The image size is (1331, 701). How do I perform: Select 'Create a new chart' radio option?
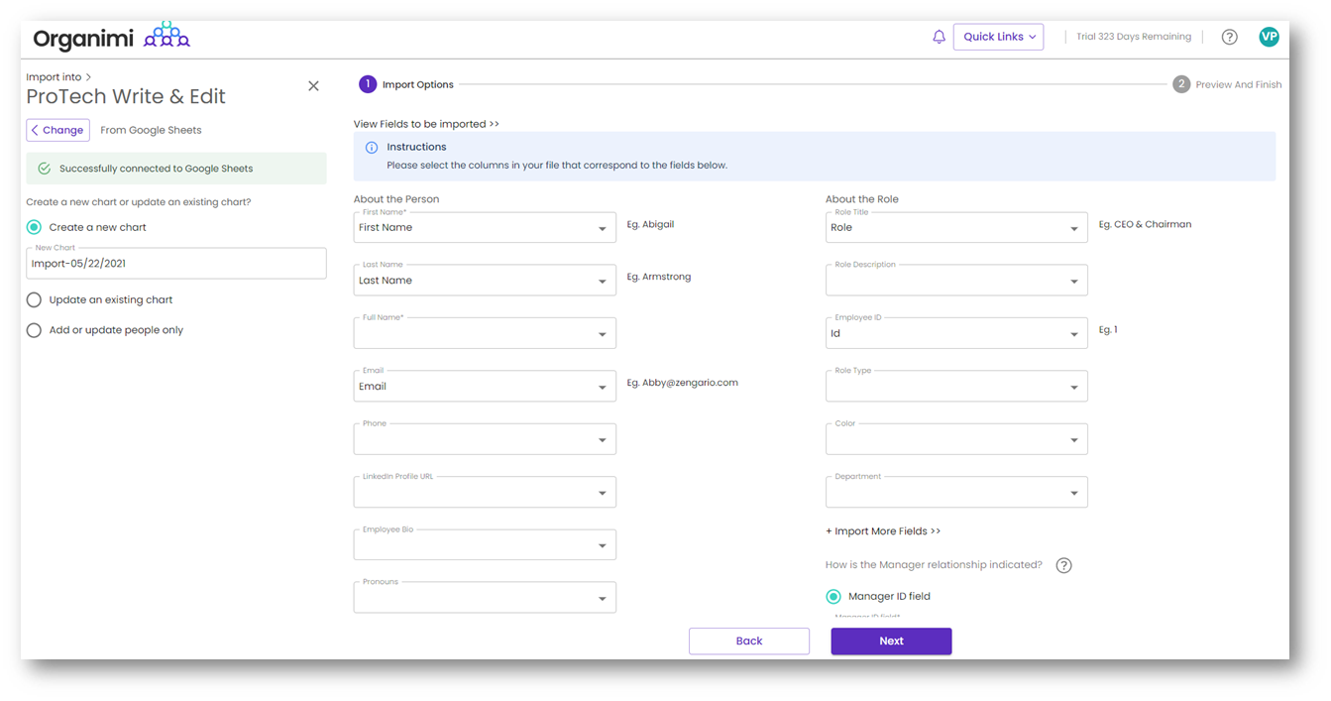pos(35,227)
